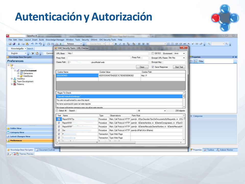Image resolution: width=245 pixels, height=184 pixels.
Task: Open the GXC Security Tools menu
Action: coord(108,40)
